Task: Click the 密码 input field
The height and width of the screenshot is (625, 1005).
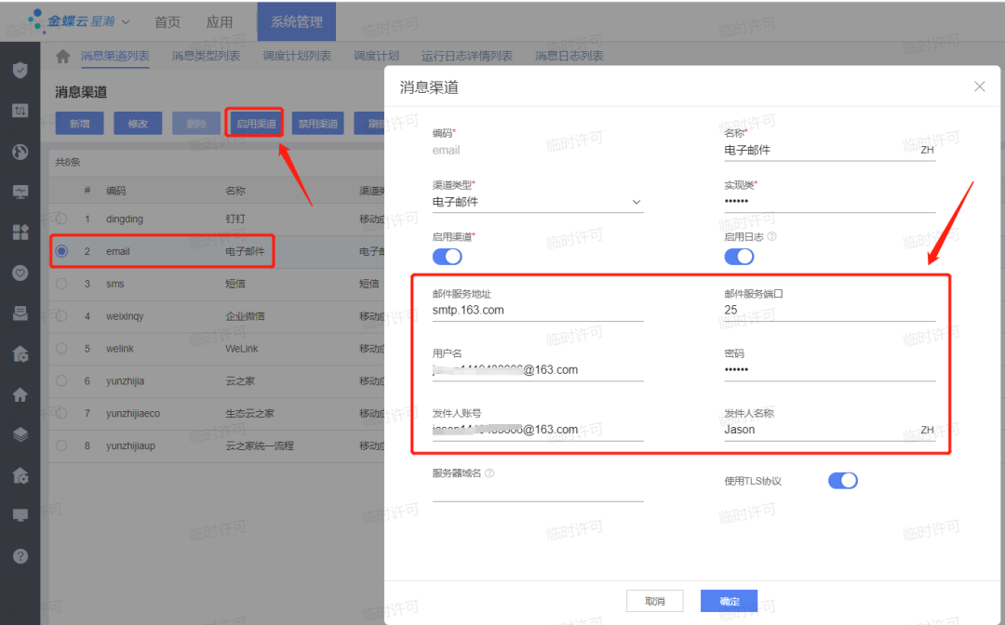Action: coord(829,370)
